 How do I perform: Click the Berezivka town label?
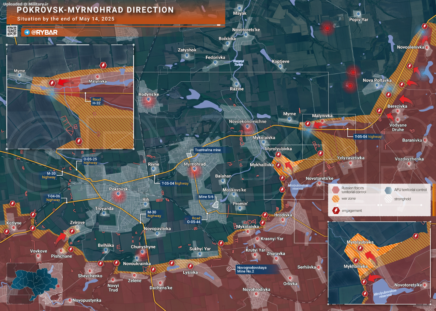398,106
